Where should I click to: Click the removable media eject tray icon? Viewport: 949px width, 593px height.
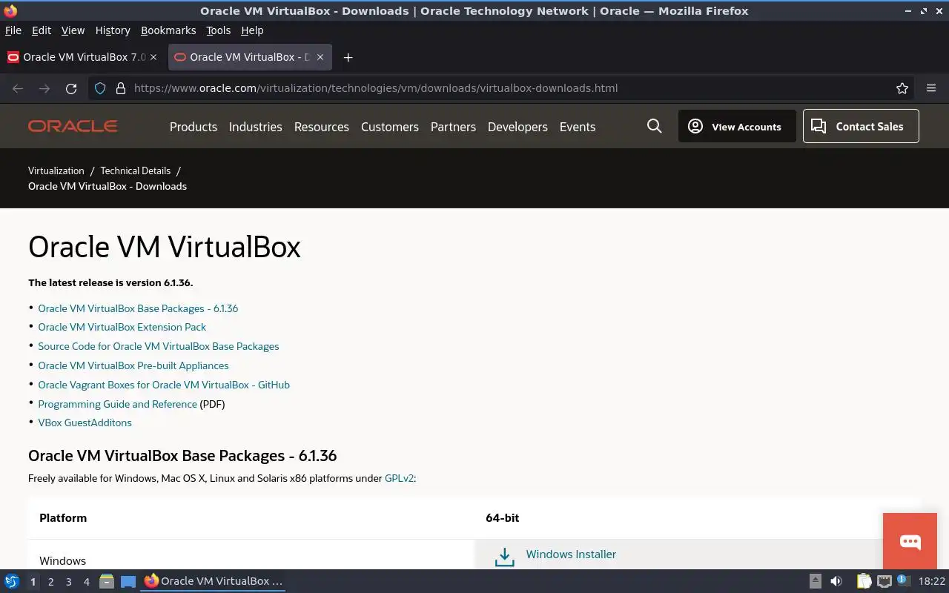(x=815, y=581)
